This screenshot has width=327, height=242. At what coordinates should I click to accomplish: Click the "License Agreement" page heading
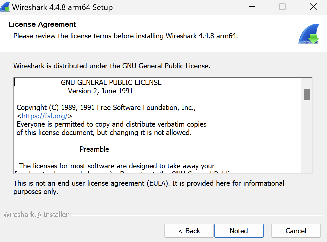tap(42, 24)
